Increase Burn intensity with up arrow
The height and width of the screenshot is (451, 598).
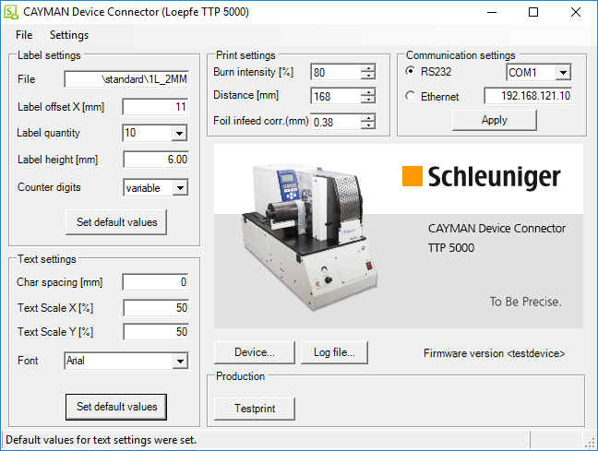[368, 68]
